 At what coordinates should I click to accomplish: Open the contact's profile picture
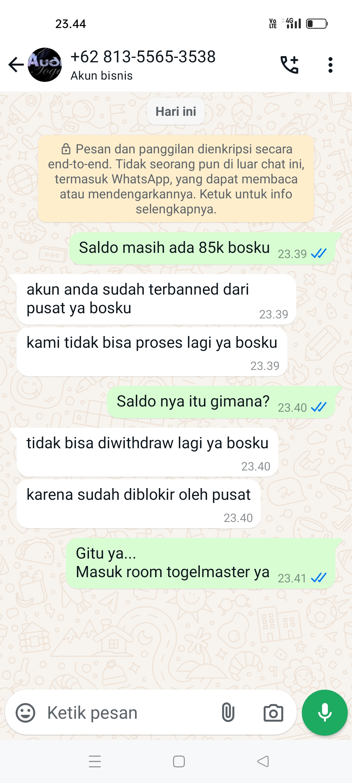(45, 65)
